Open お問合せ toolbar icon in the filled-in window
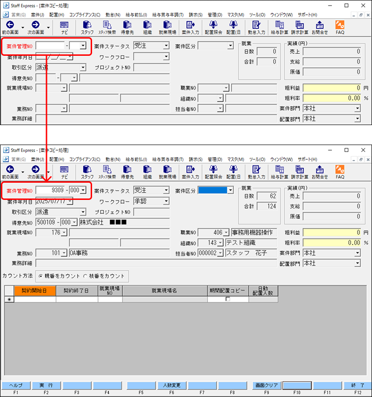Image resolution: width=372 pixels, height=397 pixels. (x=319, y=169)
